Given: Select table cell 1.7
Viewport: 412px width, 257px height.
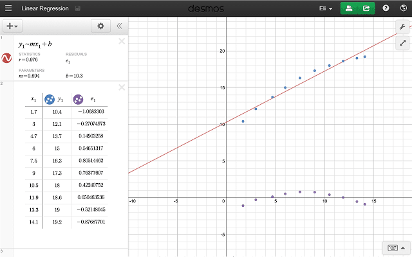Looking at the screenshot, I should [33, 112].
